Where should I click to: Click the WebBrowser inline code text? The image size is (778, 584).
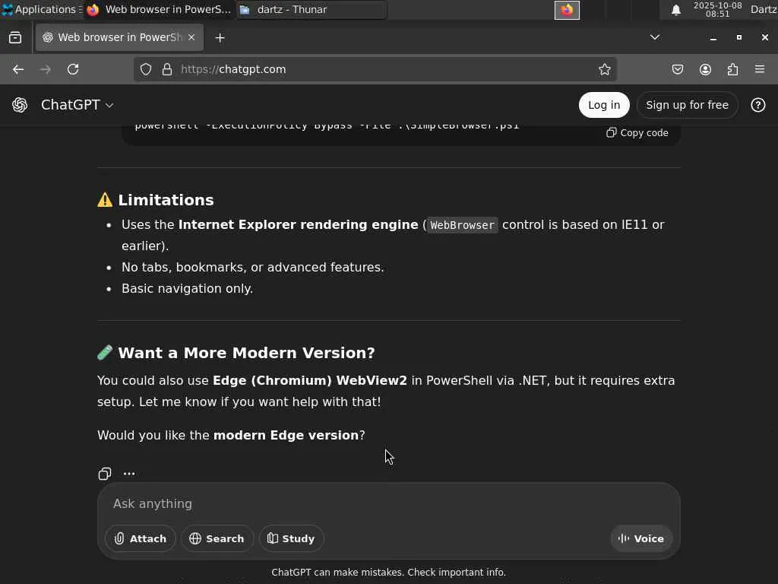[462, 225]
